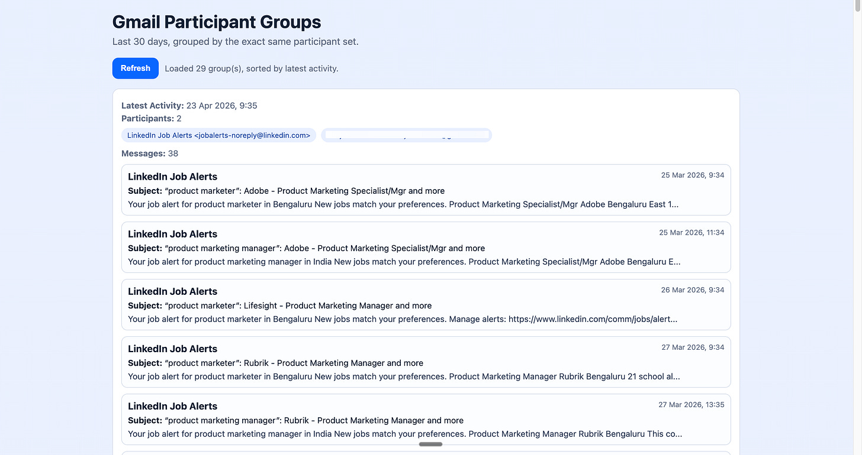
Task: Select the LinkedIn Job Alerts participant chip
Action: click(218, 135)
